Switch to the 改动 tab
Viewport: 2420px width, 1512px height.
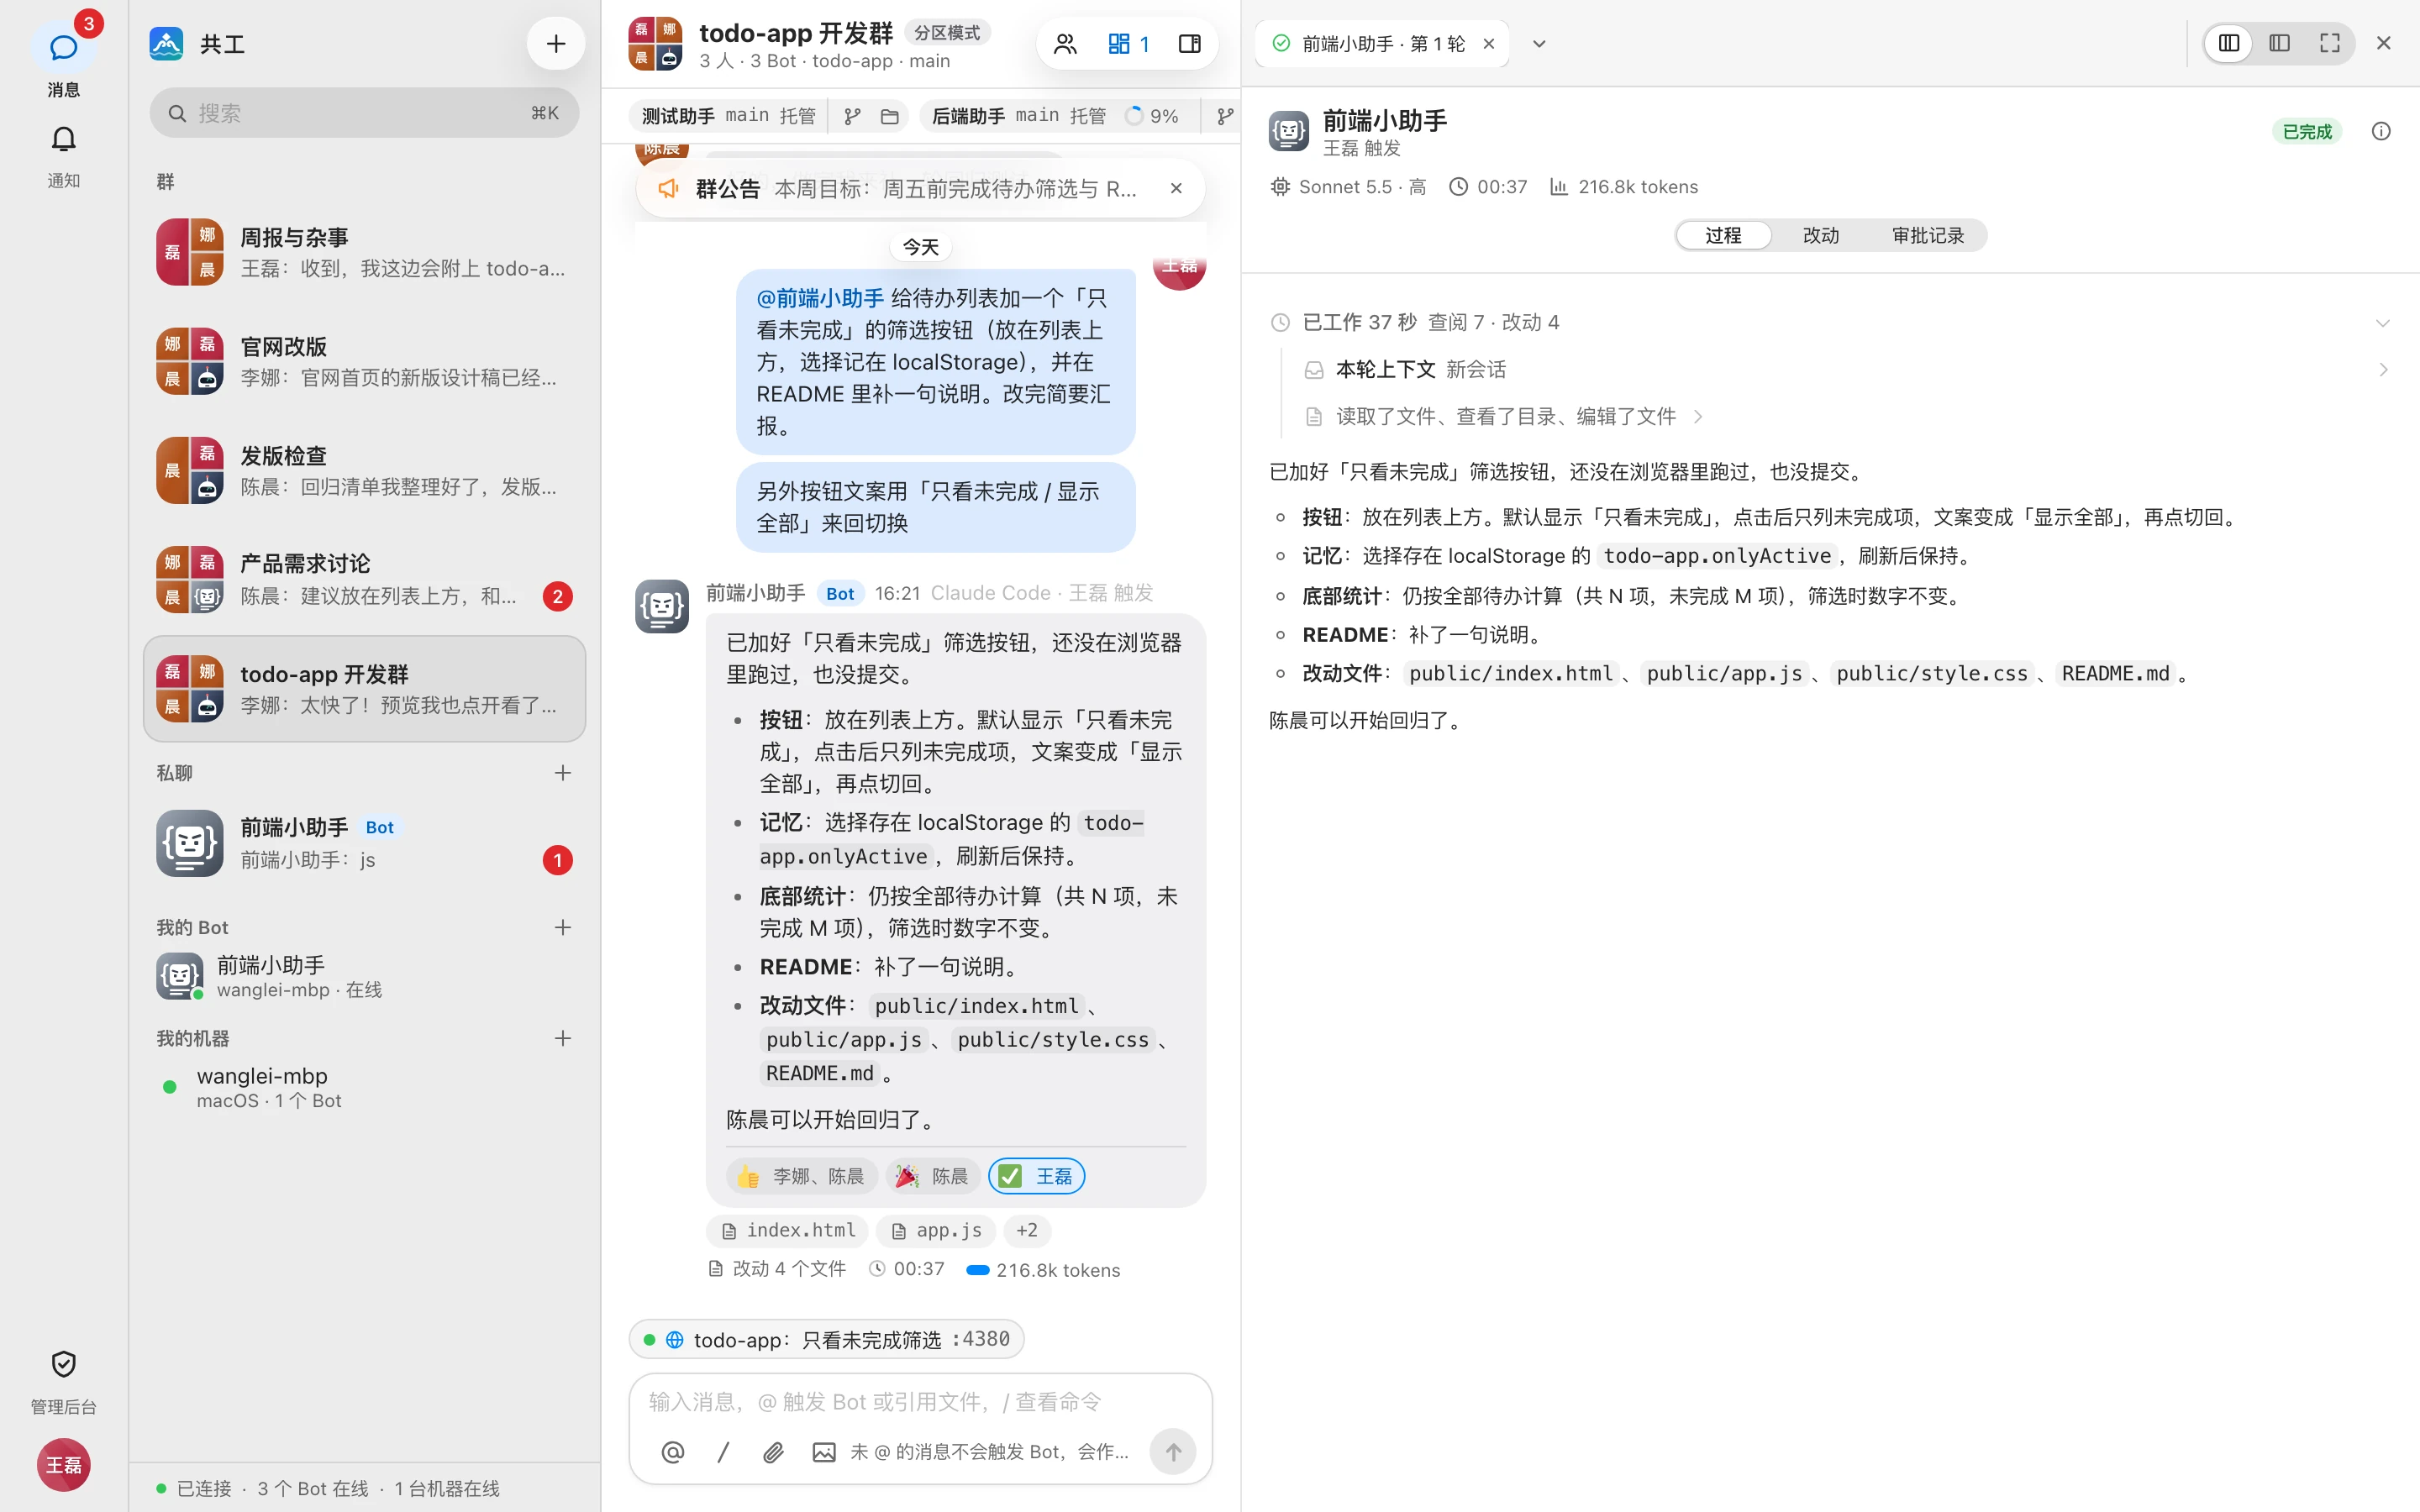coord(1820,235)
